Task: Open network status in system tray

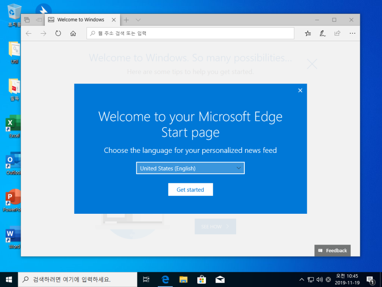Action: pyautogui.click(x=310, y=280)
